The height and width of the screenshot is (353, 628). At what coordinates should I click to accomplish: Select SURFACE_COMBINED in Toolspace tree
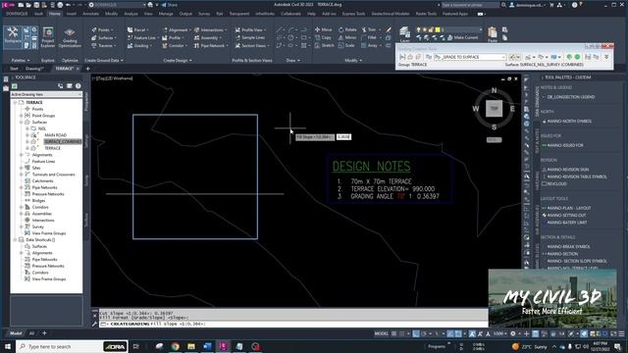coord(63,141)
